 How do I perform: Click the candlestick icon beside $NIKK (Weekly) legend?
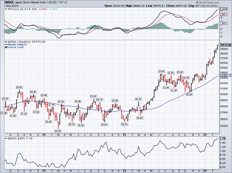click(6, 42)
